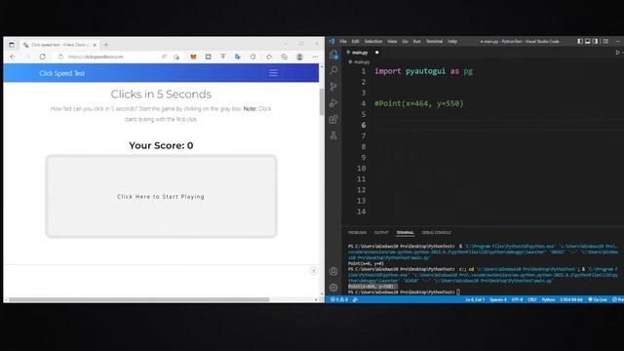This screenshot has width=624, height=351.
Task: Open the Source Control view
Action: (333, 87)
